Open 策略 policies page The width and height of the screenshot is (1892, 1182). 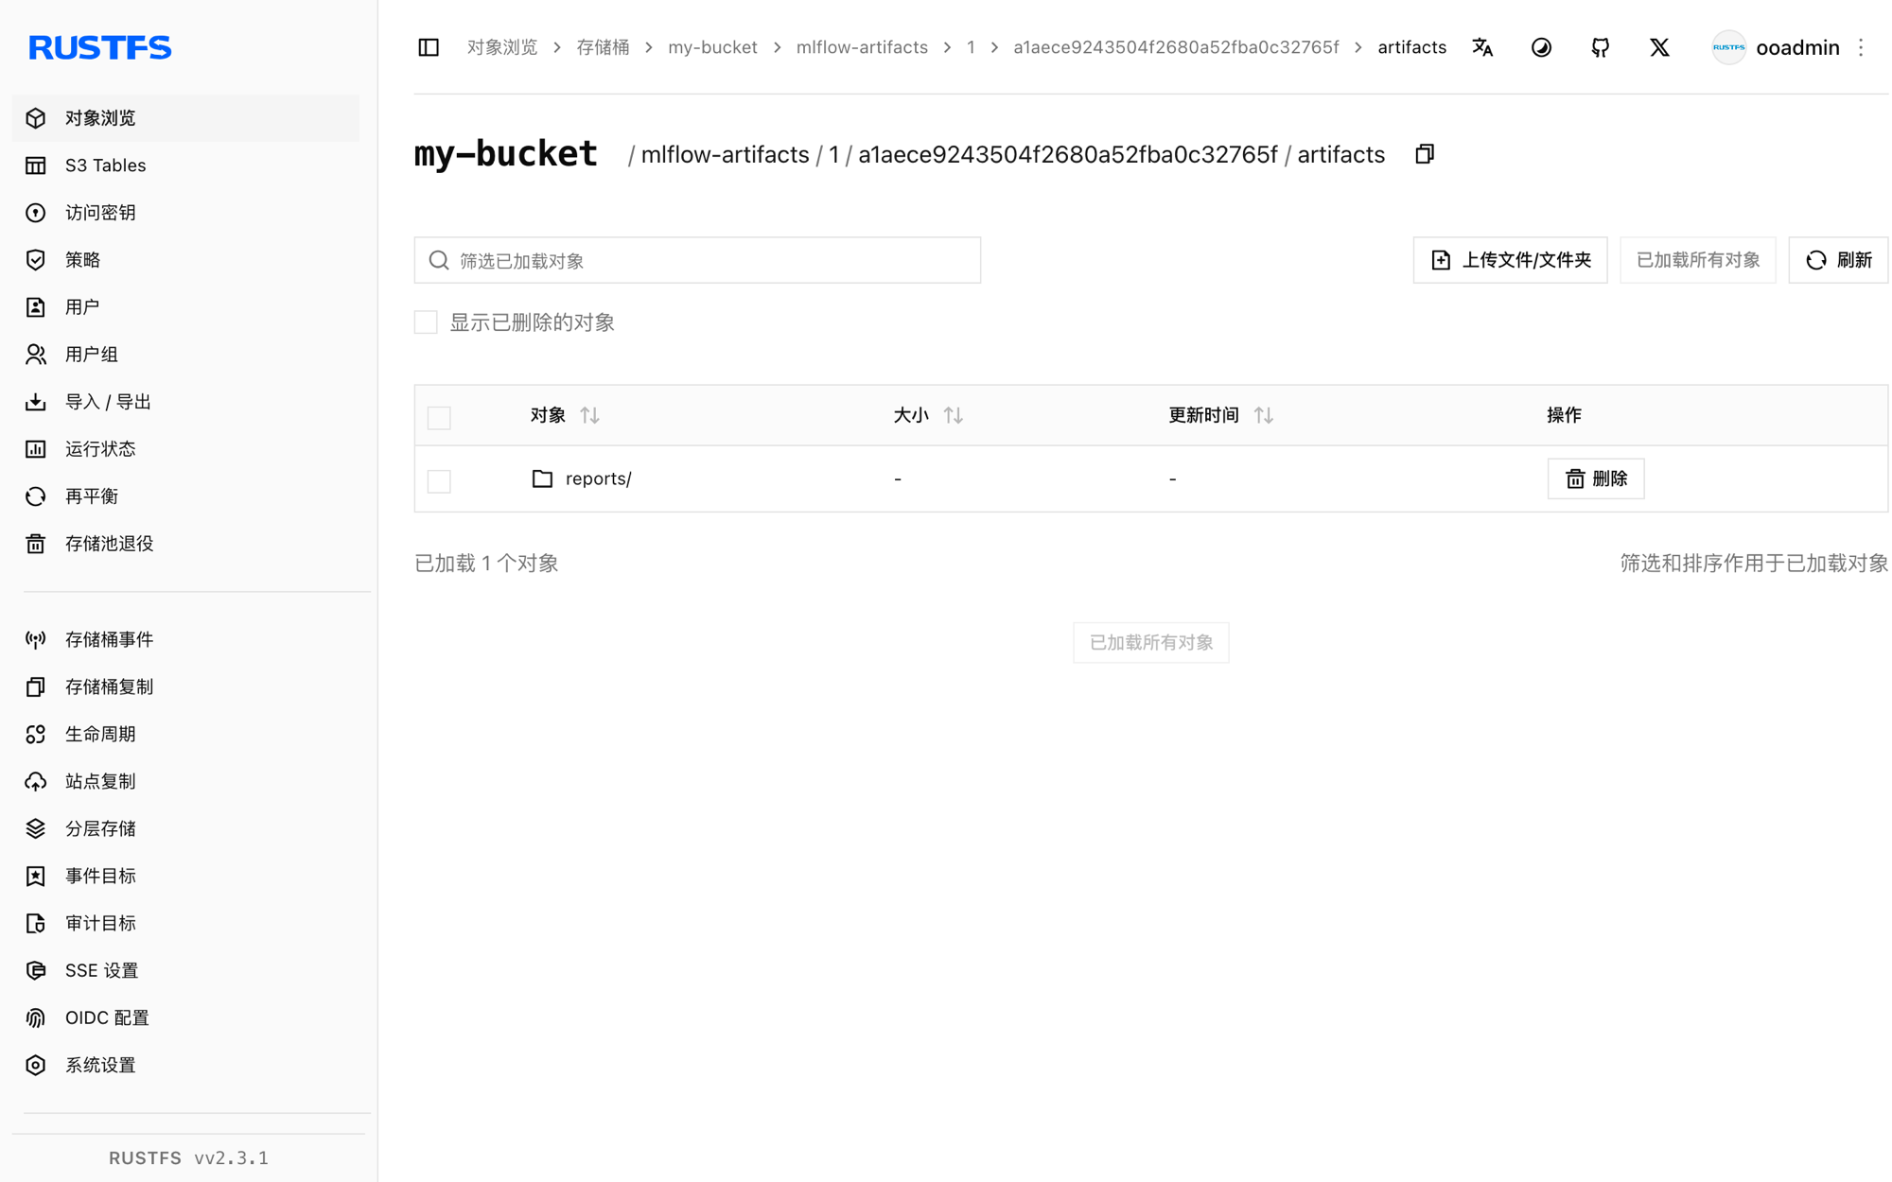click(x=185, y=260)
